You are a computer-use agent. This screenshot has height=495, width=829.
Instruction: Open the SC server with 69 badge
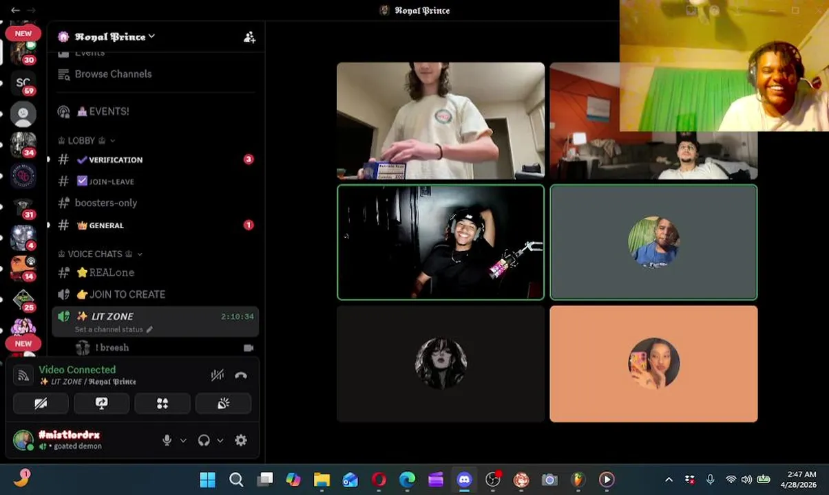pyautogui.click(x=23, y=82)
